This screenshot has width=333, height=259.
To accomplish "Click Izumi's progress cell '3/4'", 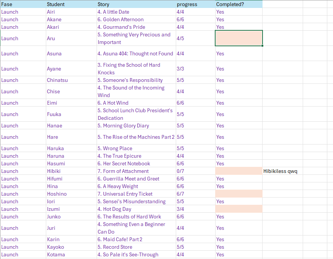I will pos(195,209).
